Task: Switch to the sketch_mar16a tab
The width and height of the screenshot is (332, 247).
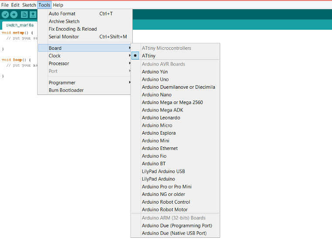Action: coord(20,25)
